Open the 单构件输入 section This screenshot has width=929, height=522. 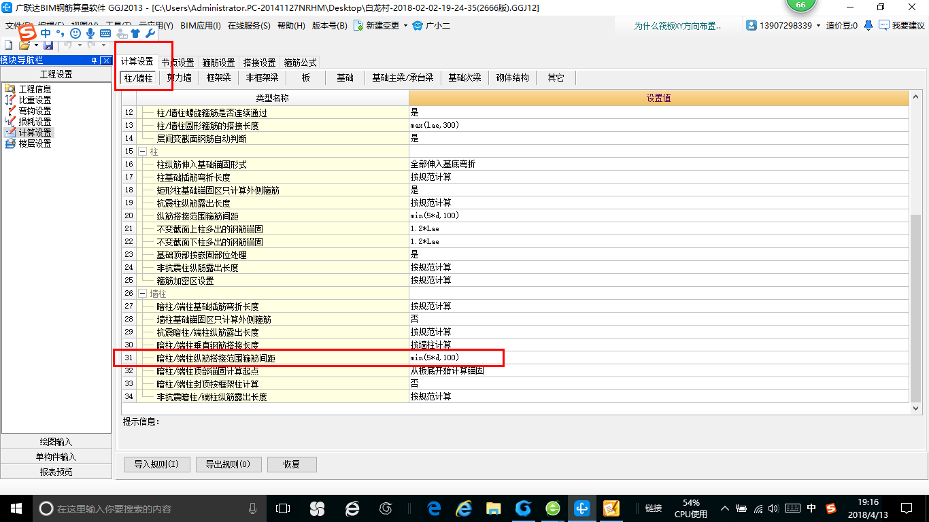coord(56,457)
